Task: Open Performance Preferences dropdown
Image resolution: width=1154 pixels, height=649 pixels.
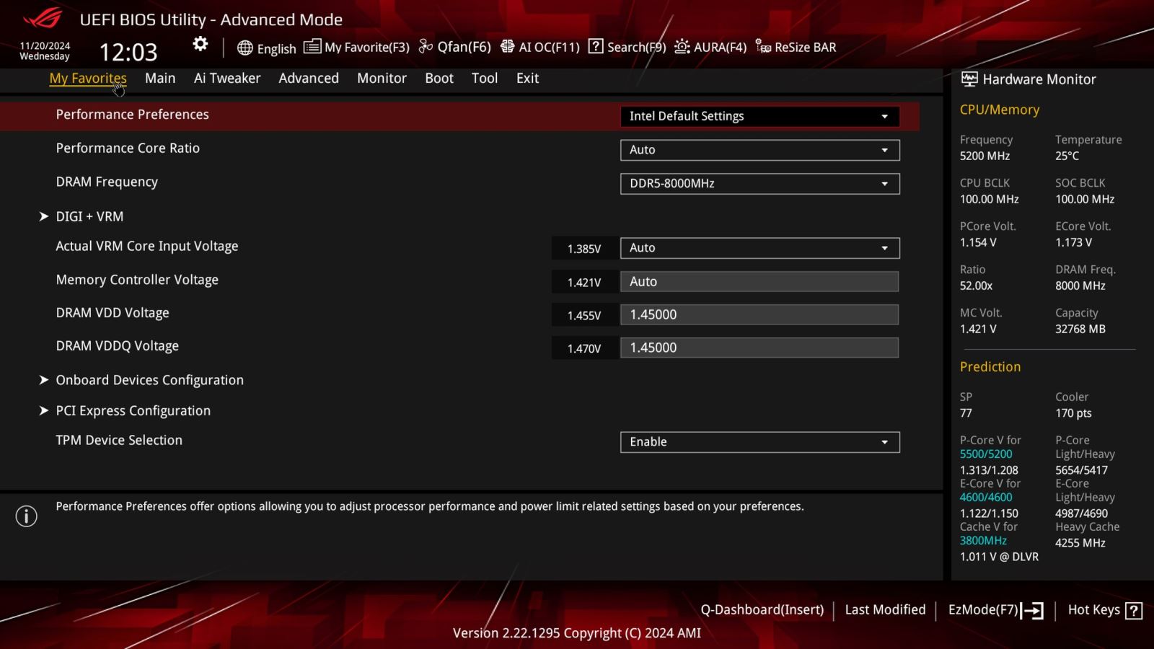Action: coord(759,116)
